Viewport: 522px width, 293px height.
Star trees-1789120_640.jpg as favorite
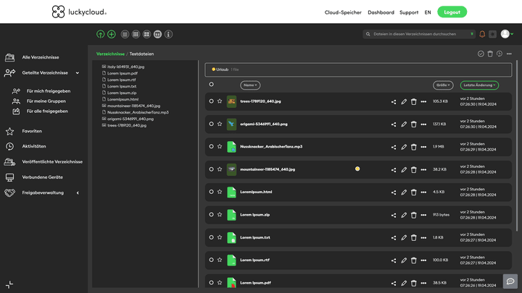(220, 101)
